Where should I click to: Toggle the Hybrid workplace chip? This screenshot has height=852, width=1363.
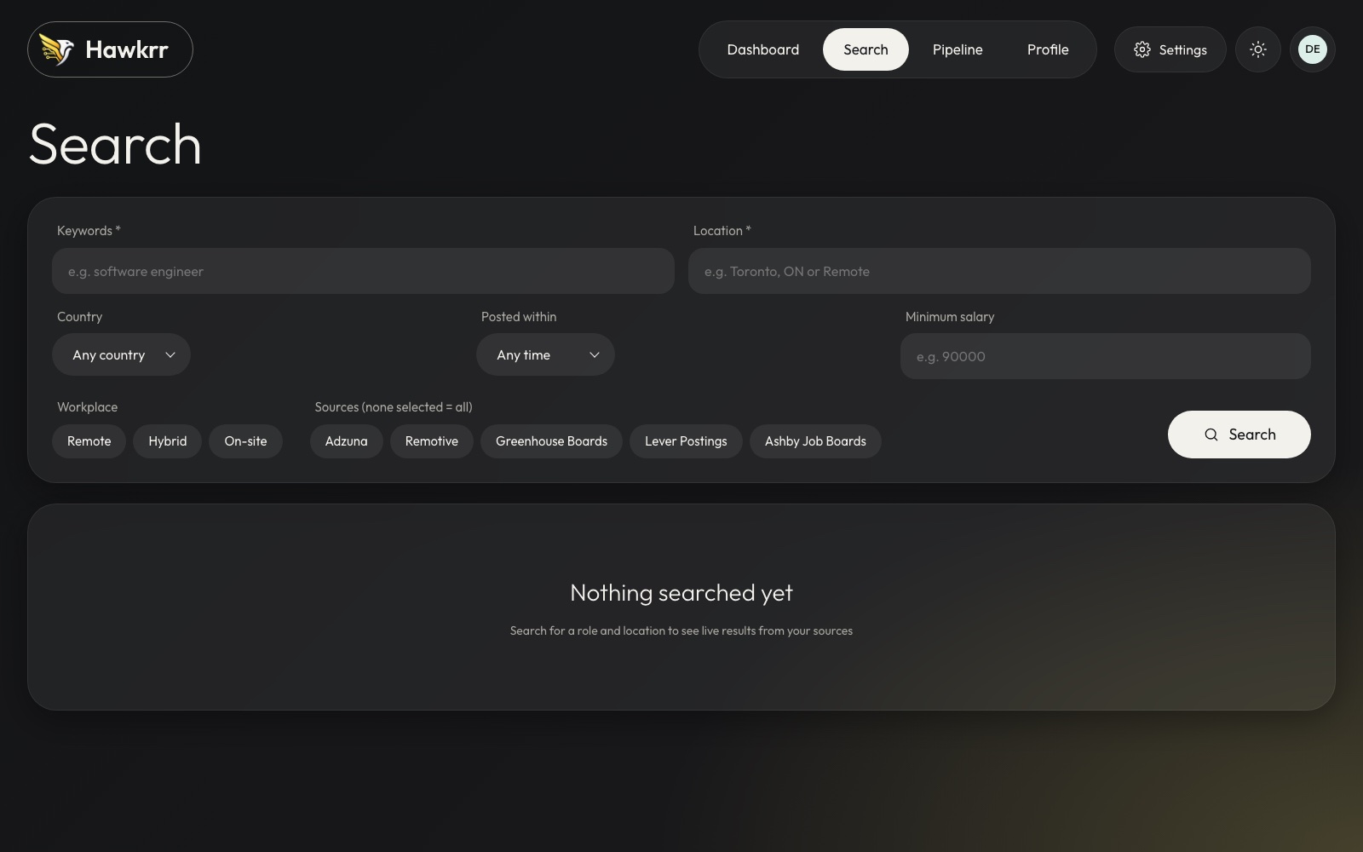tap(167, 441)
